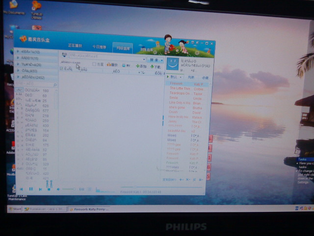Click the icon right of the EQ button
The height and width of the screenshot is (236, 314).
90,189
